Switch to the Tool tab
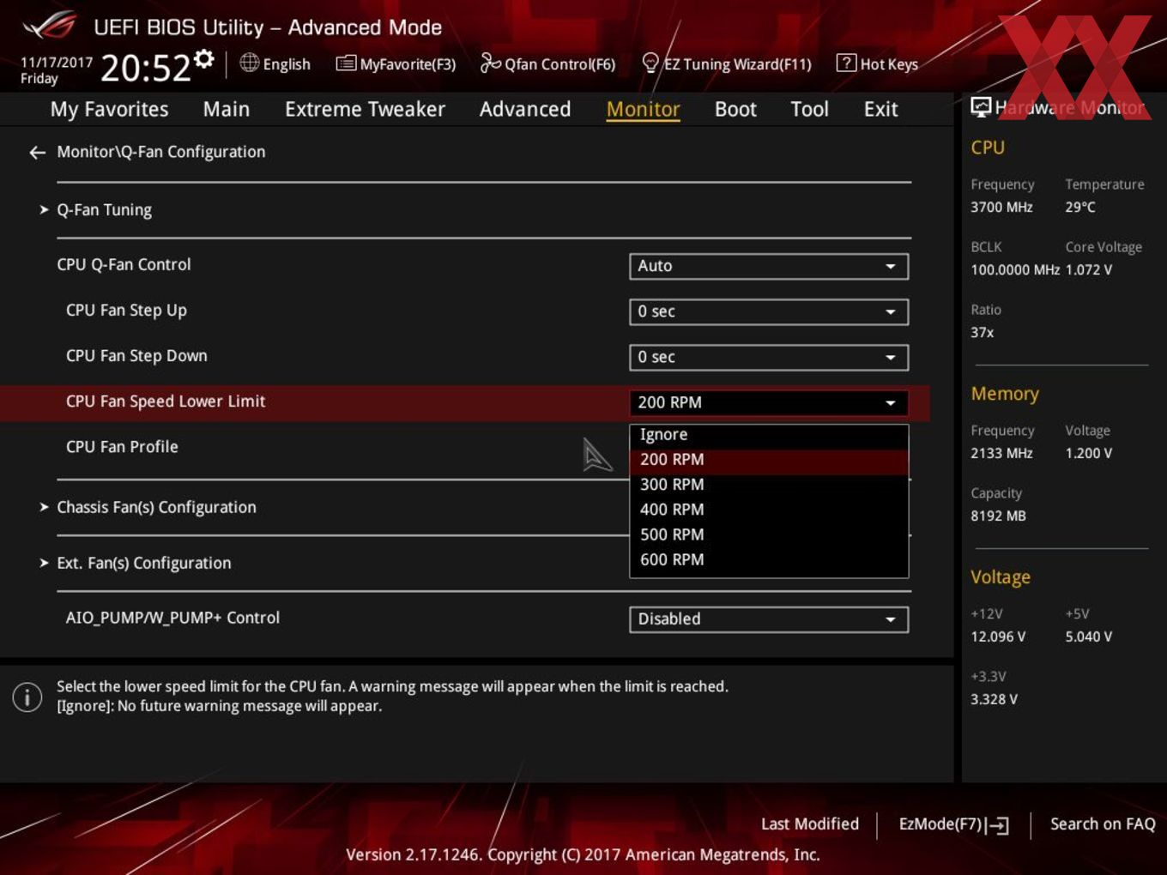This screenshot has height=875, width=1167. (809, 109)
